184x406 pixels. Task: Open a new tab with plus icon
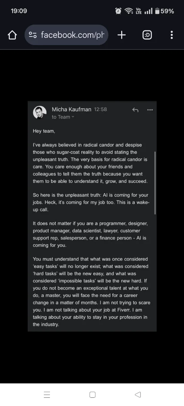[x=122, y=35]
